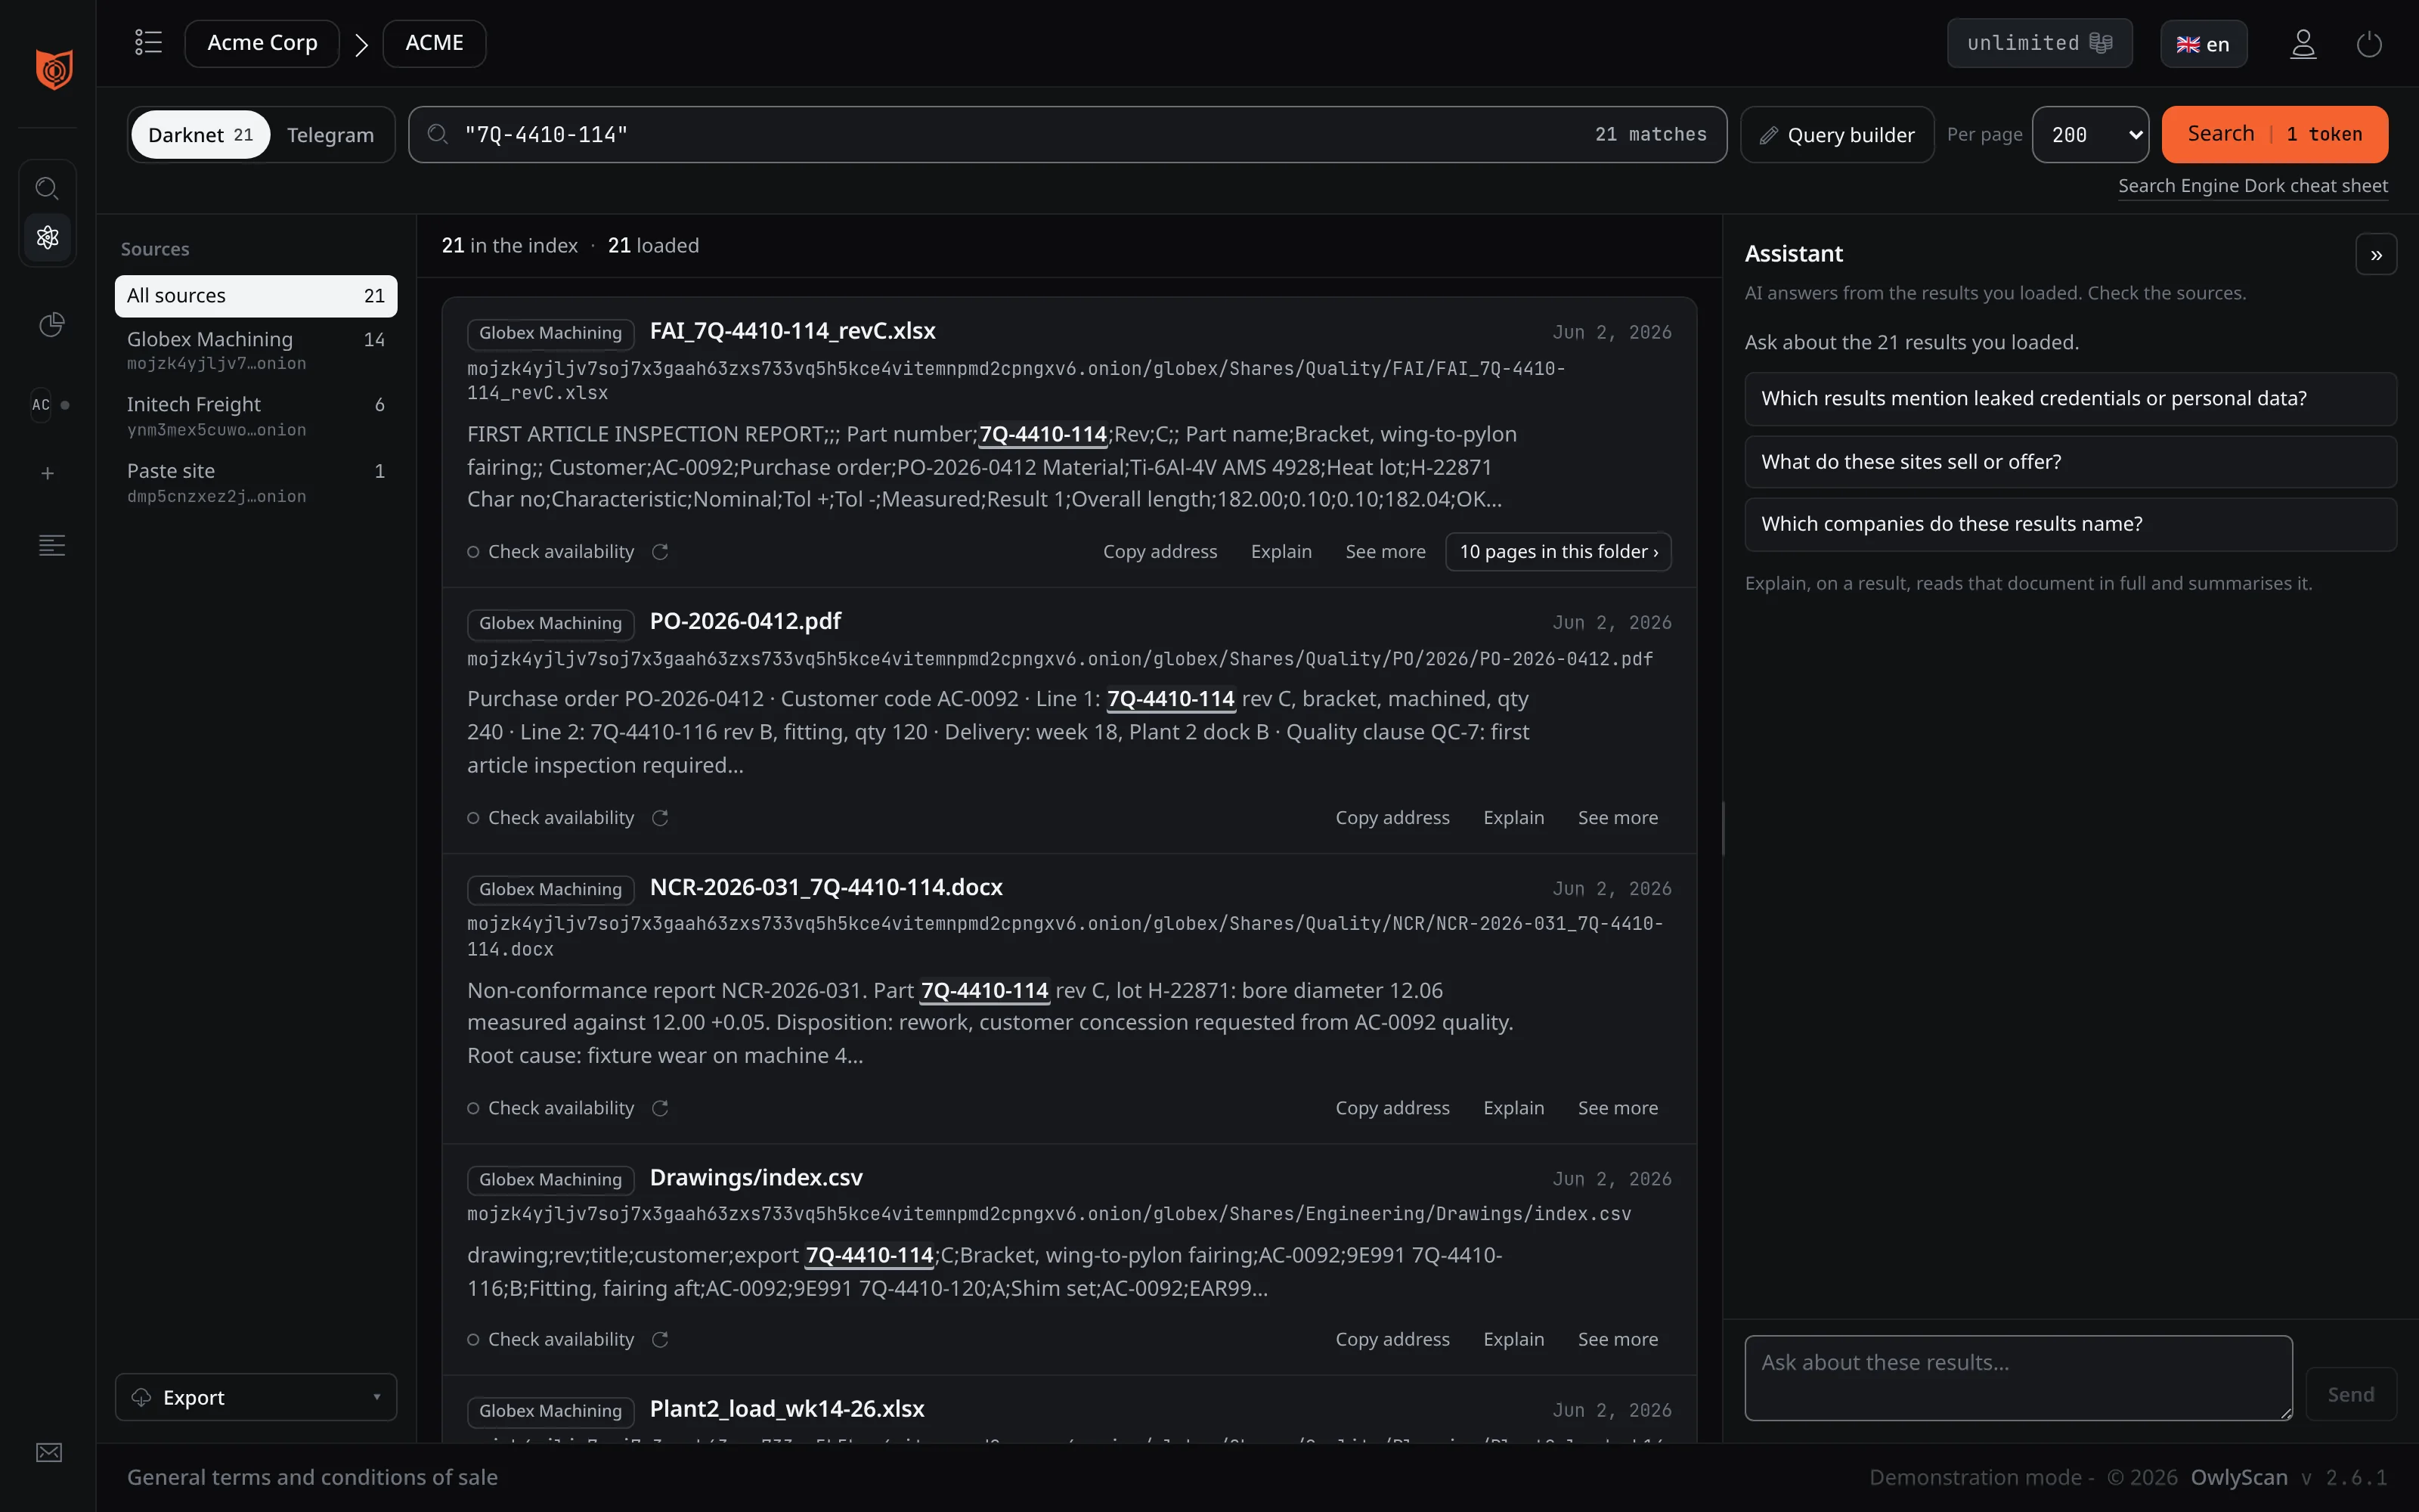Image resolution: width=2419 pixels, height=1512 pixels.
Task: Open the pie chart icon in sidebar
Action: click(x=51, y=324)
